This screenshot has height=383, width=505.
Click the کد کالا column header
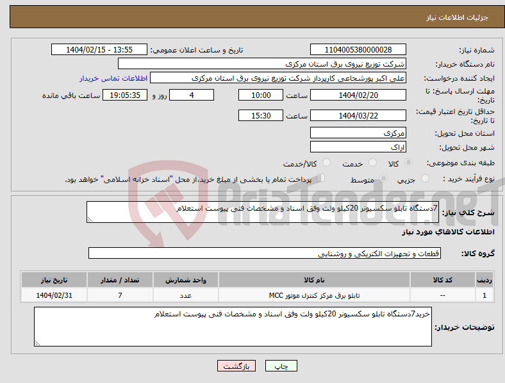443,280
